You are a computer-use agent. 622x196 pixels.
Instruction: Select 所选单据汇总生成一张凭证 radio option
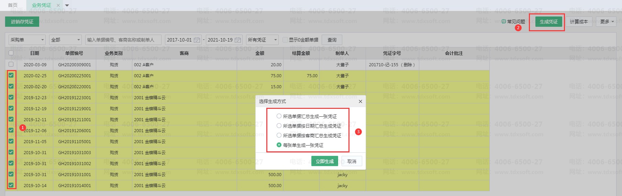279,116
